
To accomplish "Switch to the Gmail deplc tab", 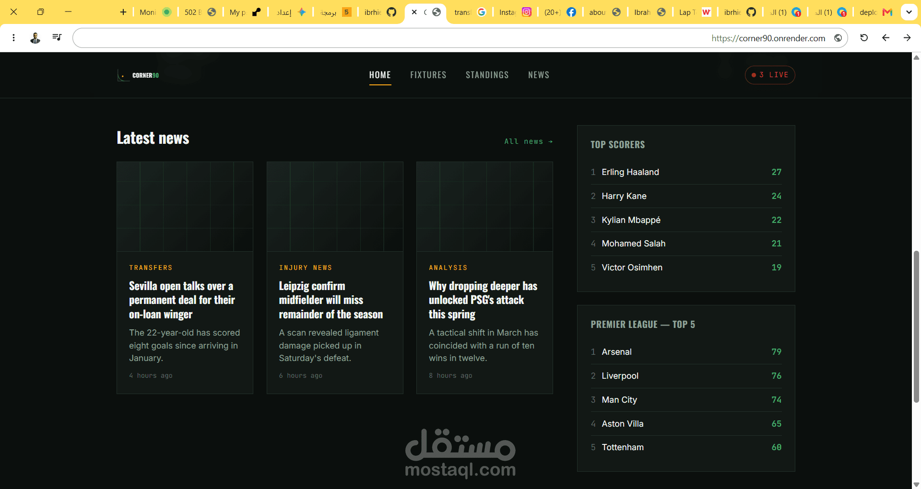I will click(876, 12).
